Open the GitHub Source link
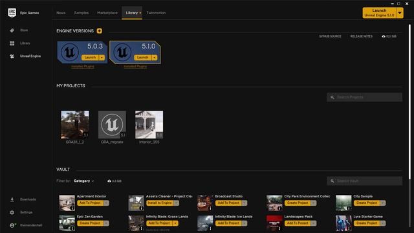Viewport: 414px width, 233px height. coord(330,36)
